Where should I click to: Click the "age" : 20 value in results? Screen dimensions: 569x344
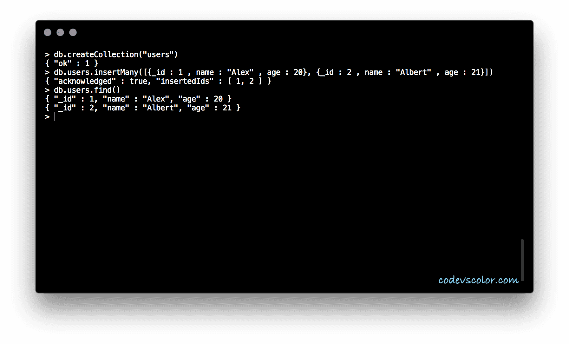point(200,99)
